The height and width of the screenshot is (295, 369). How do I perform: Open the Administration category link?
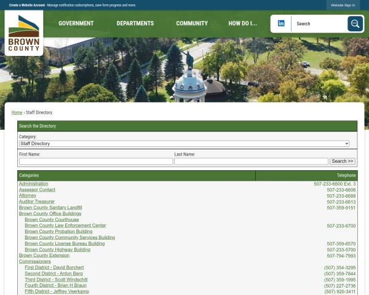click(33, 184)
